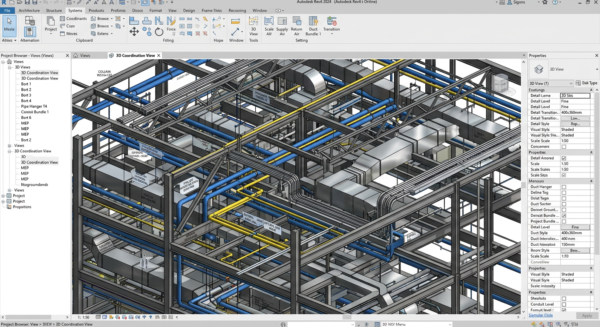Open the Window menu in the ribbon
Viewport: 600px width, 327px height.
(260, 10)
